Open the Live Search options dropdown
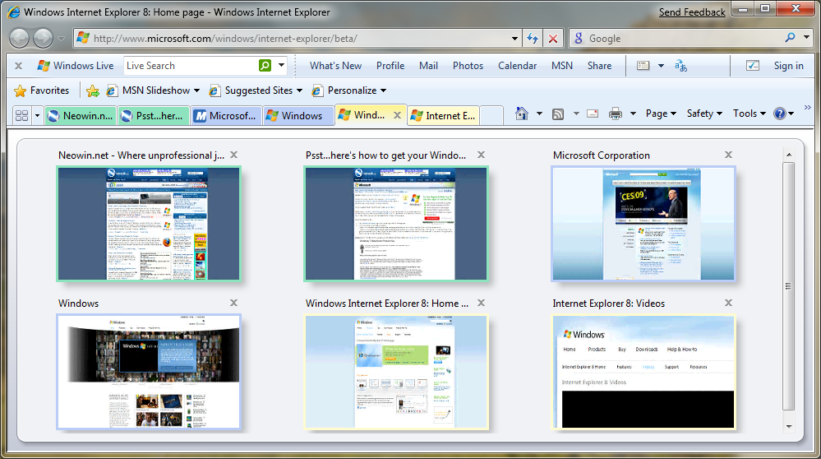 click(x=281, y=66)
